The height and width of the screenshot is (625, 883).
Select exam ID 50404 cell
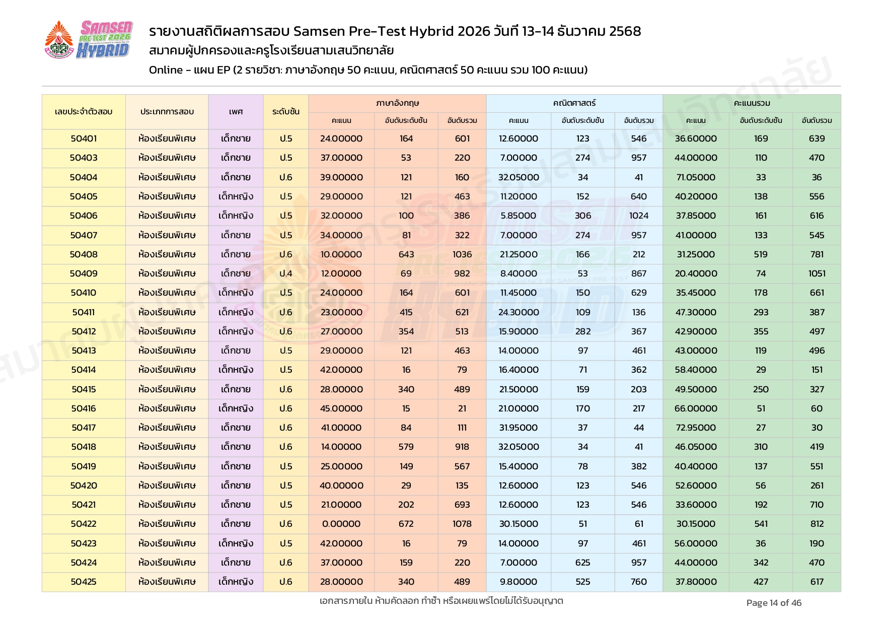[x=84, y=177]
